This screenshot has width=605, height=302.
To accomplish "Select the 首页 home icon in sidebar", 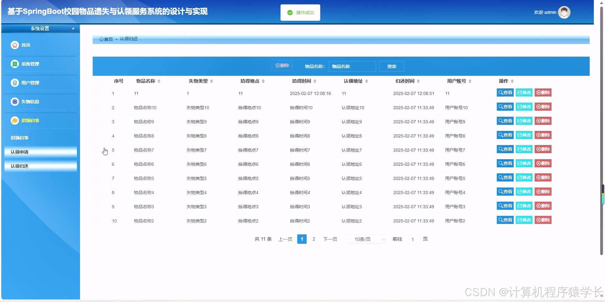I will coord(14,45).
